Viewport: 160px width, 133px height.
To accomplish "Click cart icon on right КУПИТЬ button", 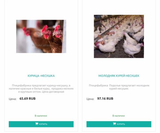I will pyautogui.click(x=114, y=124).
